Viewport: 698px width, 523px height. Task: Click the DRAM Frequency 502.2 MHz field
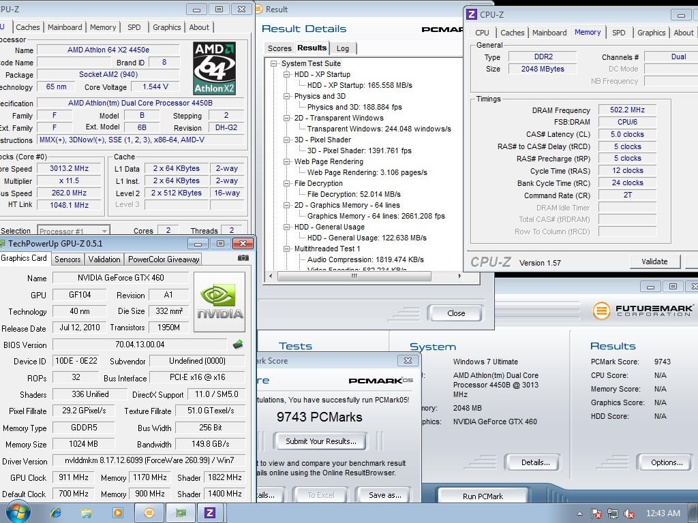[627, 110]
